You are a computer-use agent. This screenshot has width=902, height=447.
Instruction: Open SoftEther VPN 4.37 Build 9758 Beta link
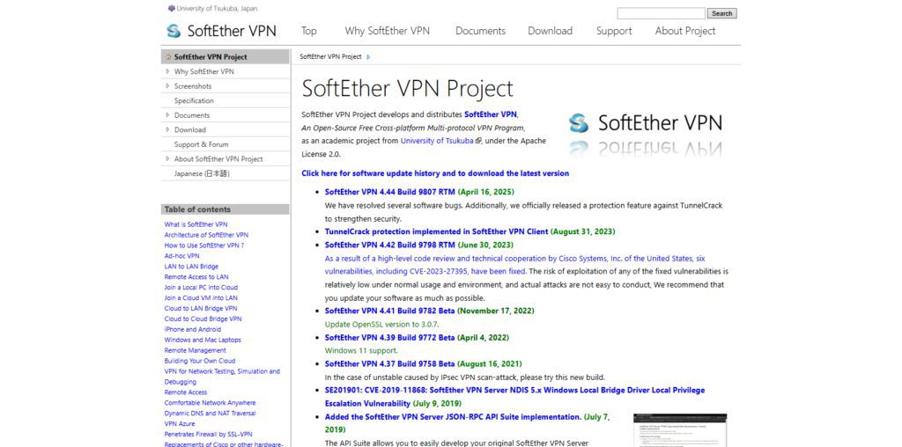[390, 363]
